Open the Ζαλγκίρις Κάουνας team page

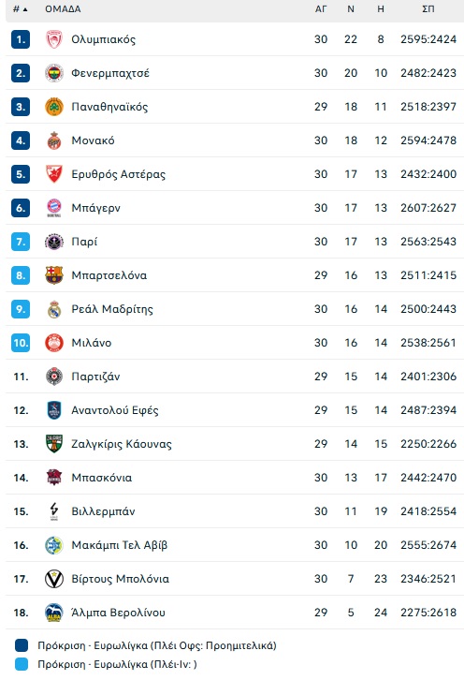coord(122,444)
